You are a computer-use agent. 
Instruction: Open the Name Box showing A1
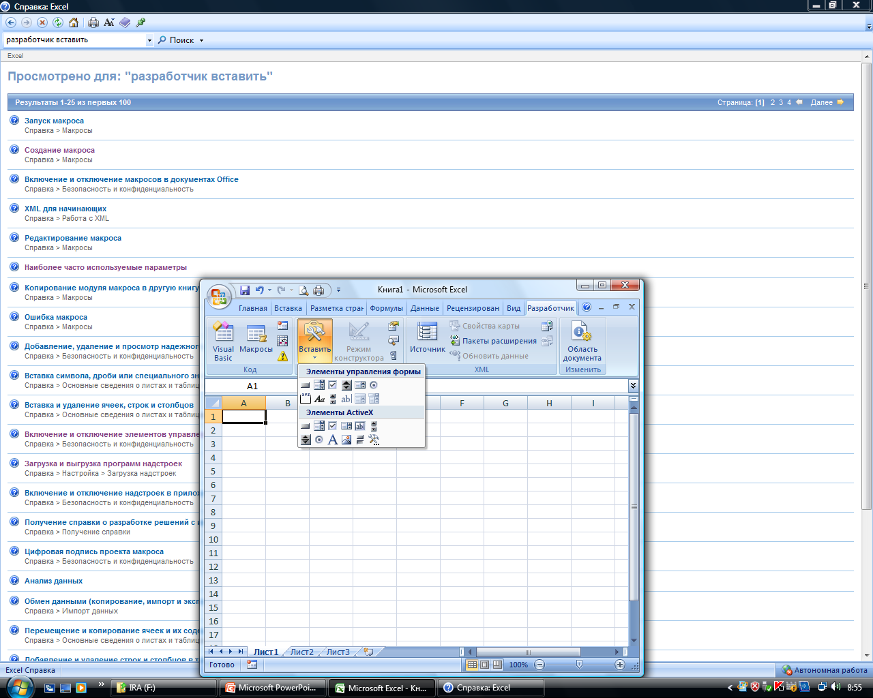point(252,386)
